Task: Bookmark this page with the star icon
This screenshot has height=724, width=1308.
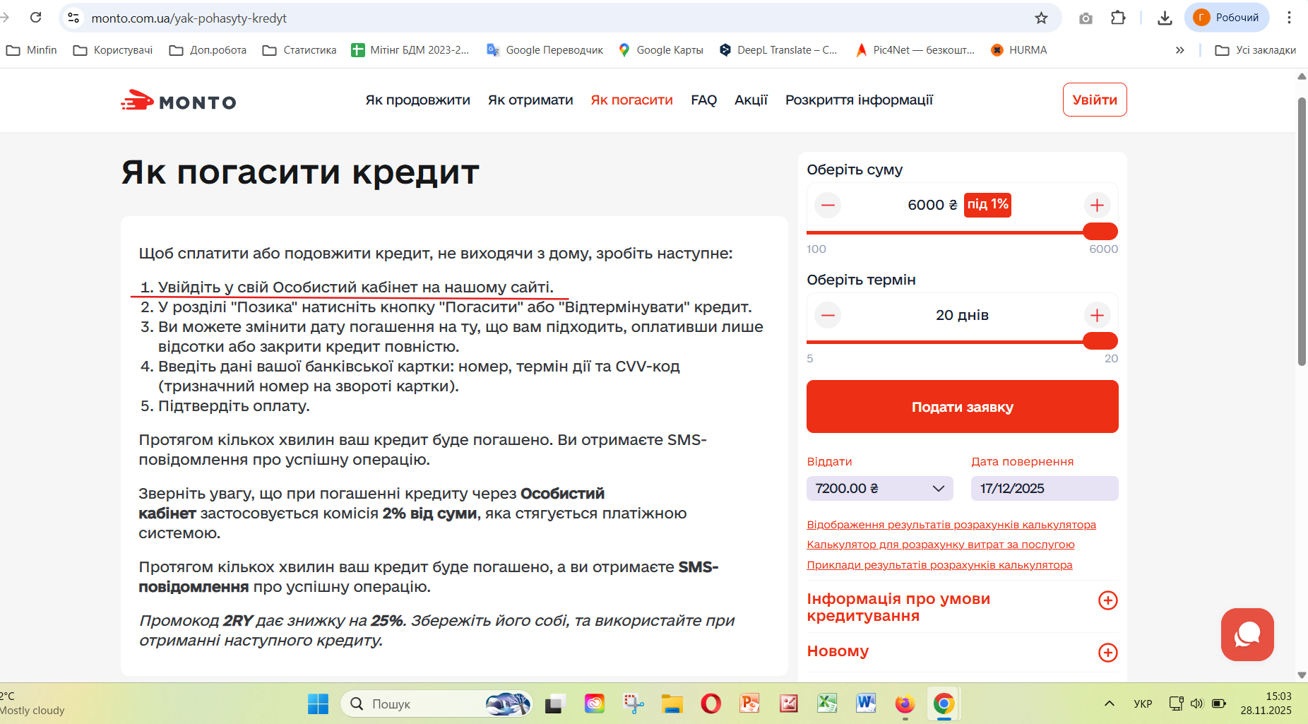Action: (1041, 18)
